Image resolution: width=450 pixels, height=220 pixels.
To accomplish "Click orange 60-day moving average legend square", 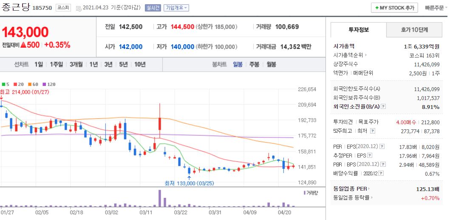I will [29, 84].
